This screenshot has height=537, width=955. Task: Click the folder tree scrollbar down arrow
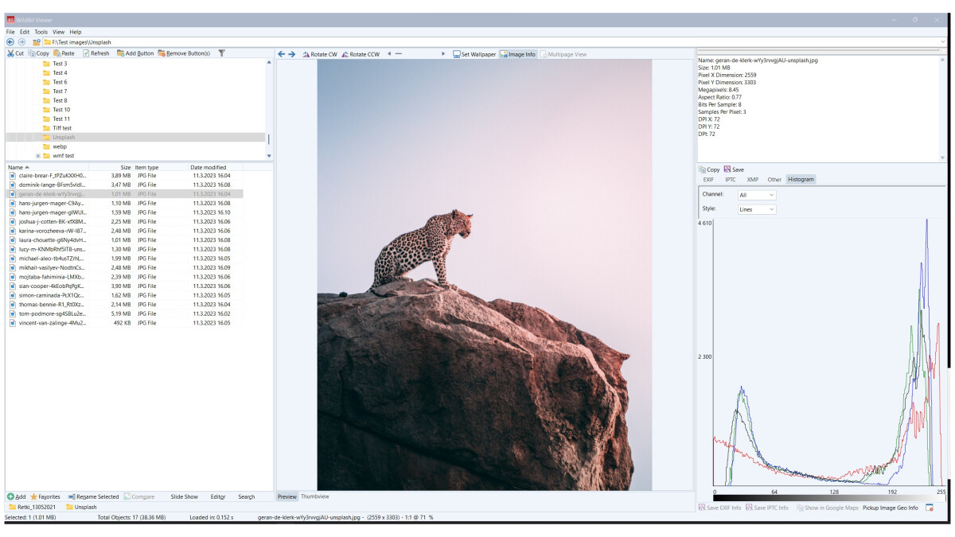[x=269, y=156]
